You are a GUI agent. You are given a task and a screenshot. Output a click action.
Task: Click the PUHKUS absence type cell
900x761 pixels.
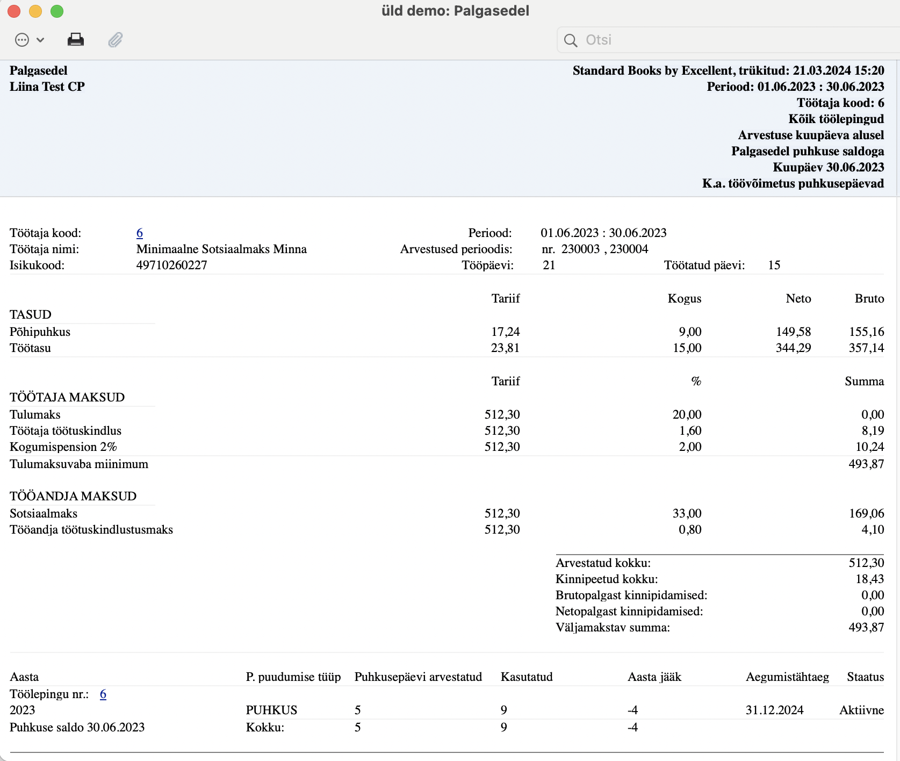(271, 710)
